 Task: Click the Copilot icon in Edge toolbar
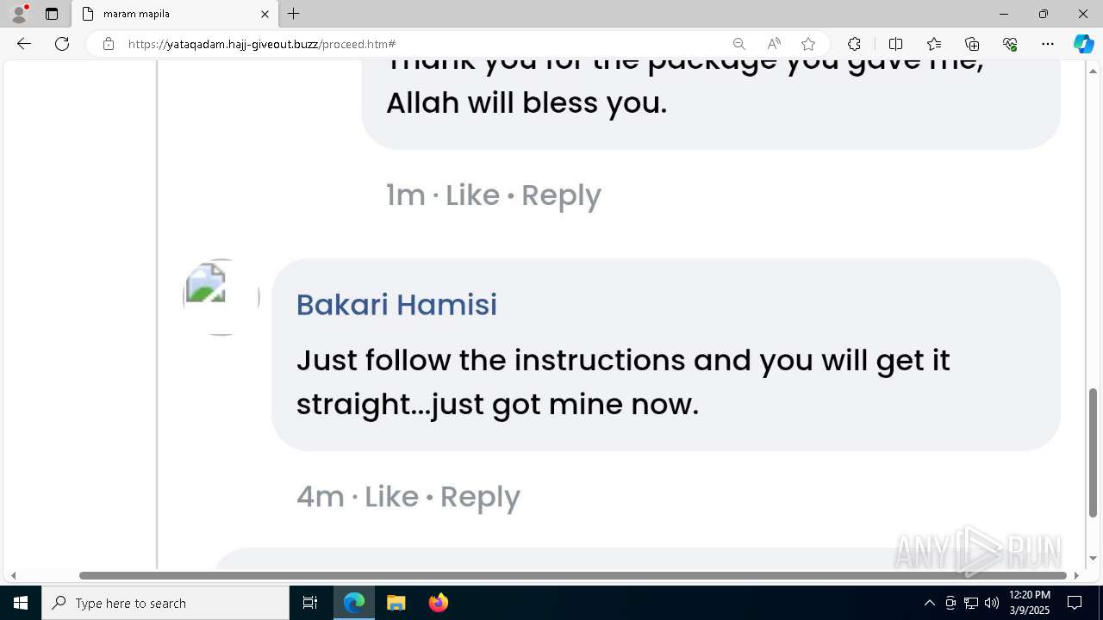coord(1083,44)
